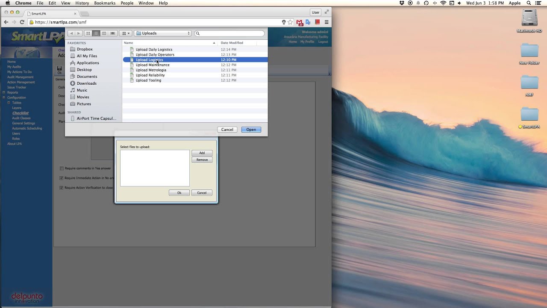Viewport: 547px width, 308px height.
Task: Switch file dialog to cover flow view
Action: pos(112,33)
